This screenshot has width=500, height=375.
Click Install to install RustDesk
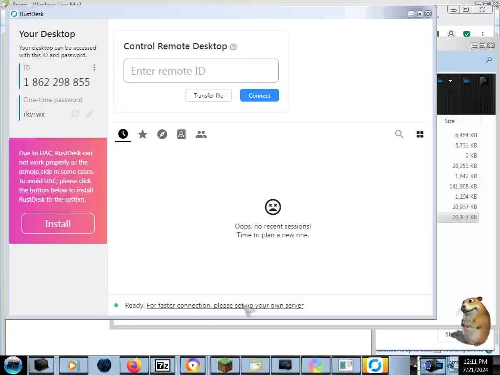[x=58, y=224]
